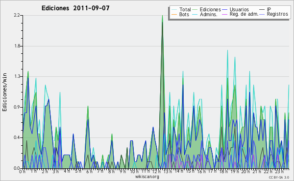Click the y-axis value 0.0
Image resolution: width=294 pixels, height=181 pixels.
coord(17,168)
